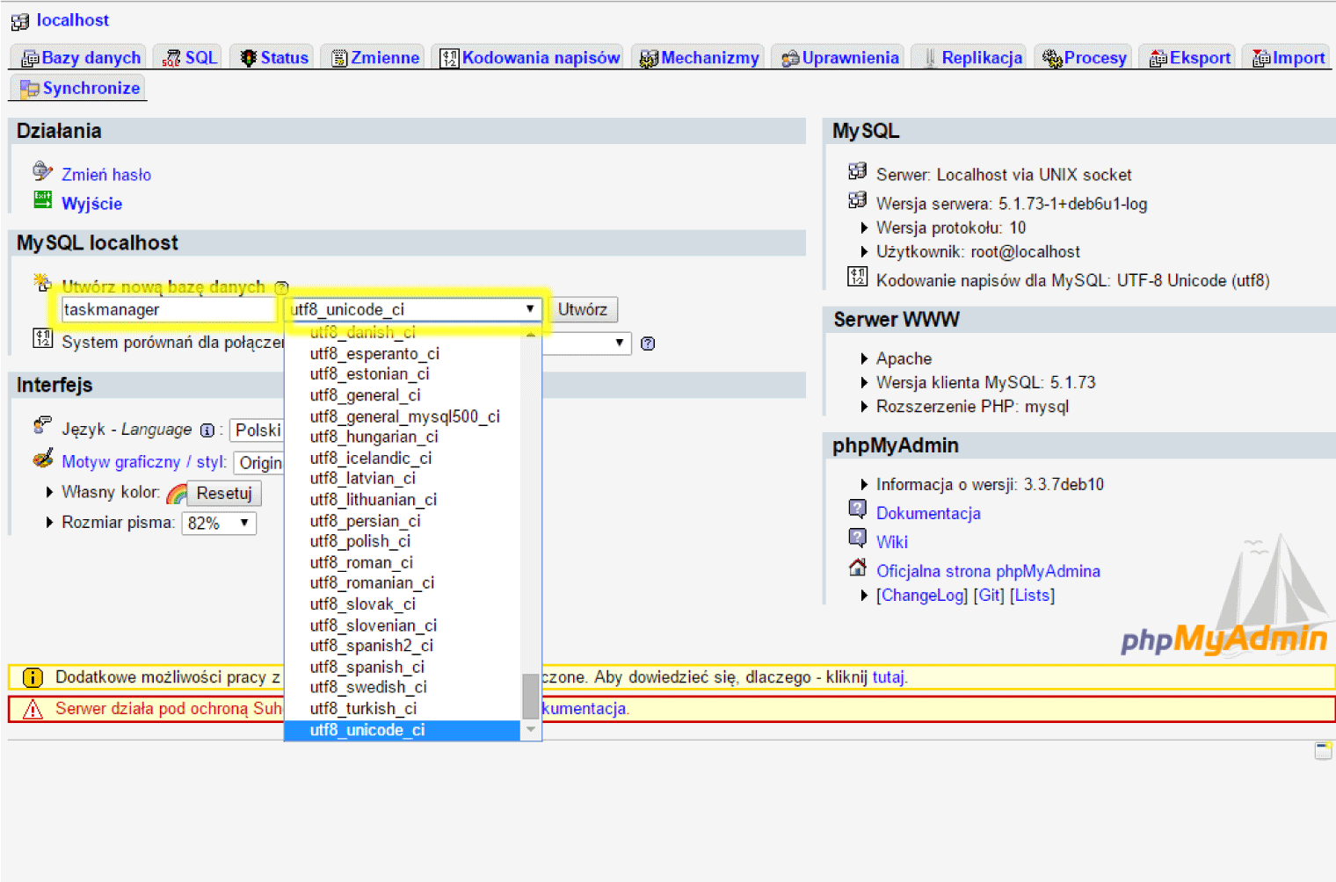The height and width of the screenshot is (882, 1336).
Task: Open connection collation dropdown arrow
Action: (620, 343)
